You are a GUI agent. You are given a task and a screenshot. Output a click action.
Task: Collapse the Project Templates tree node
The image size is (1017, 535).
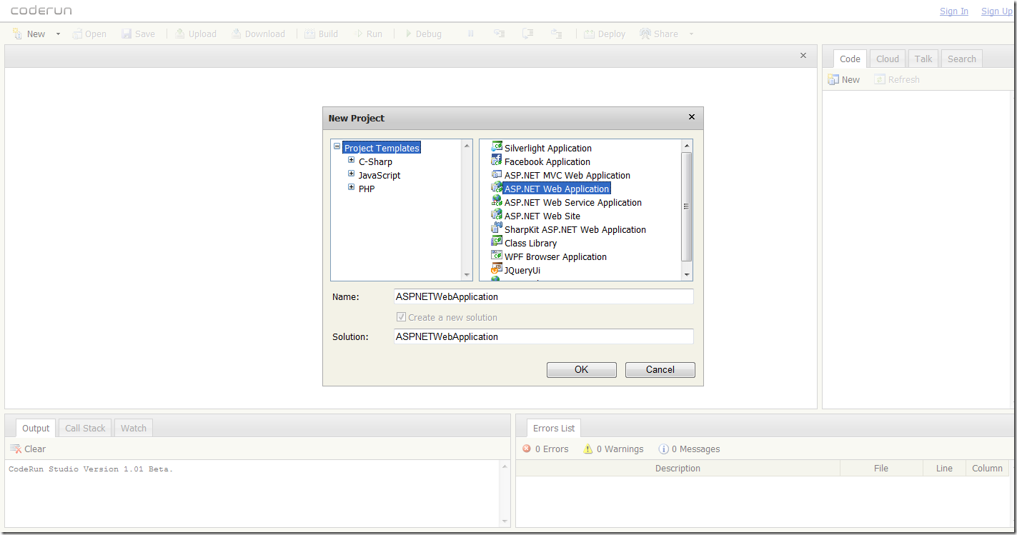click(x=337, y=147)
